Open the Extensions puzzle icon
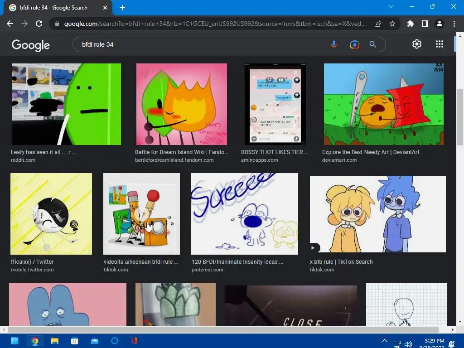Image resolution: width=464 pixels, height=348 pixels. point(411,24)
